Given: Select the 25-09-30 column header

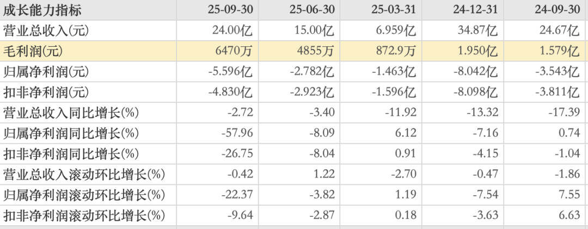Looking at the screenshot, I should point(230,10).
